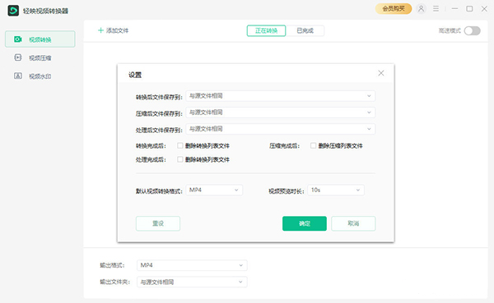Confirm settings with 确定 button
494x303 pixels.
305,223
